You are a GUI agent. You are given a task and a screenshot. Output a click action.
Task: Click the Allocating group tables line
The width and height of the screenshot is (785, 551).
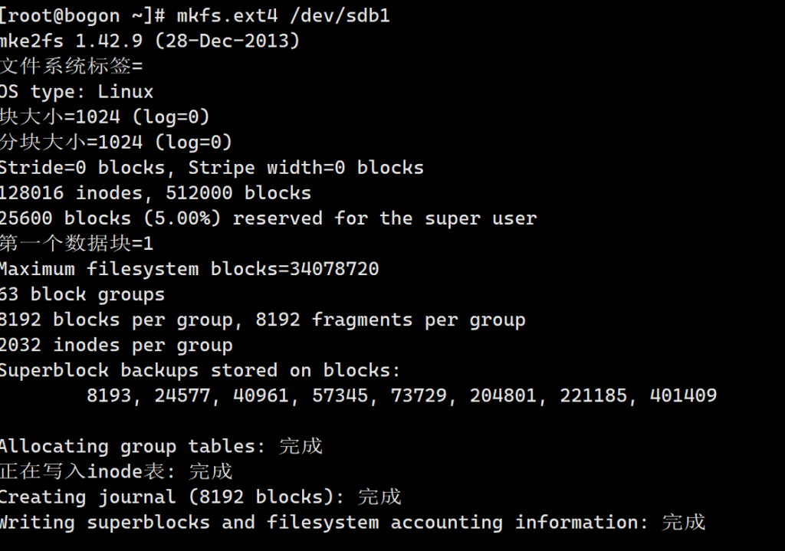[x=161, y=446]
